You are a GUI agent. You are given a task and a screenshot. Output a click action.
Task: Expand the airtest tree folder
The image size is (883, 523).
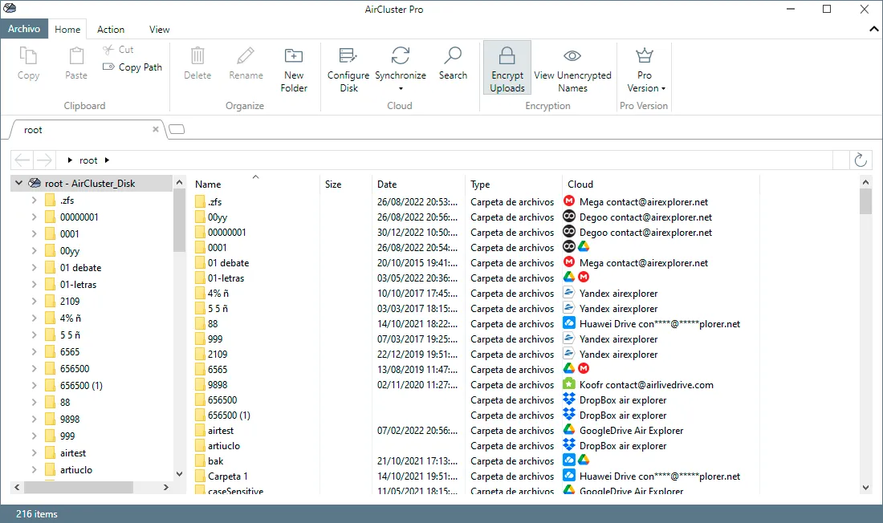pyautogui.click(x=34, y=453)
